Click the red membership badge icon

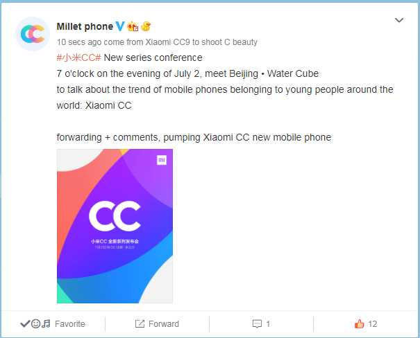point(133,26)
